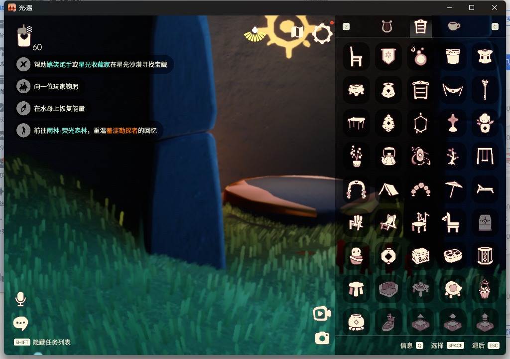Switch to the harp instruments tab
The image size is (510, 359).
pyautogui.click(x=387, y=26)
